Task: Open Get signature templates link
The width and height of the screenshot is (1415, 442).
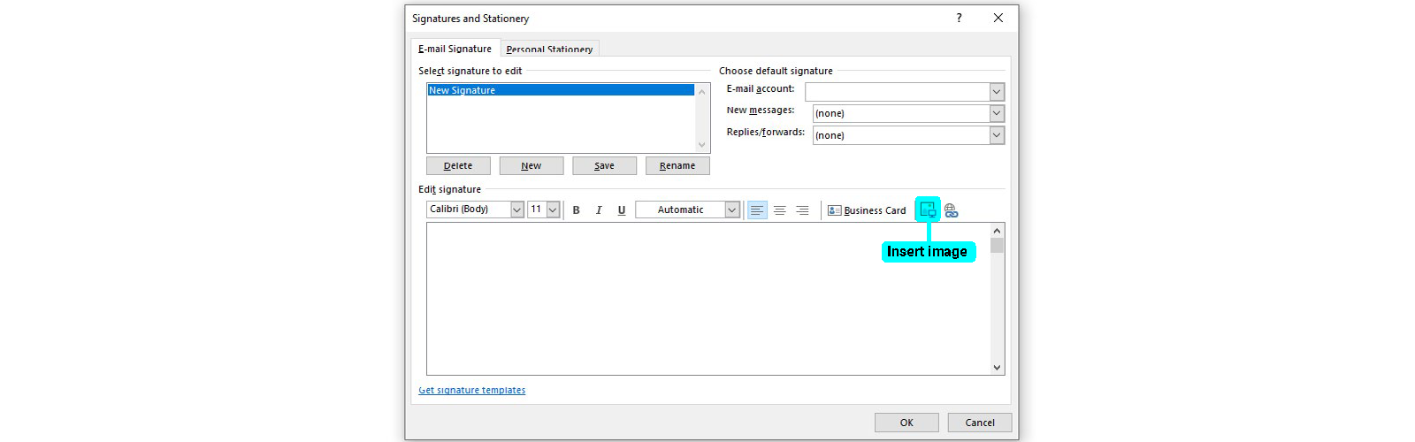Action: [471, 390]
